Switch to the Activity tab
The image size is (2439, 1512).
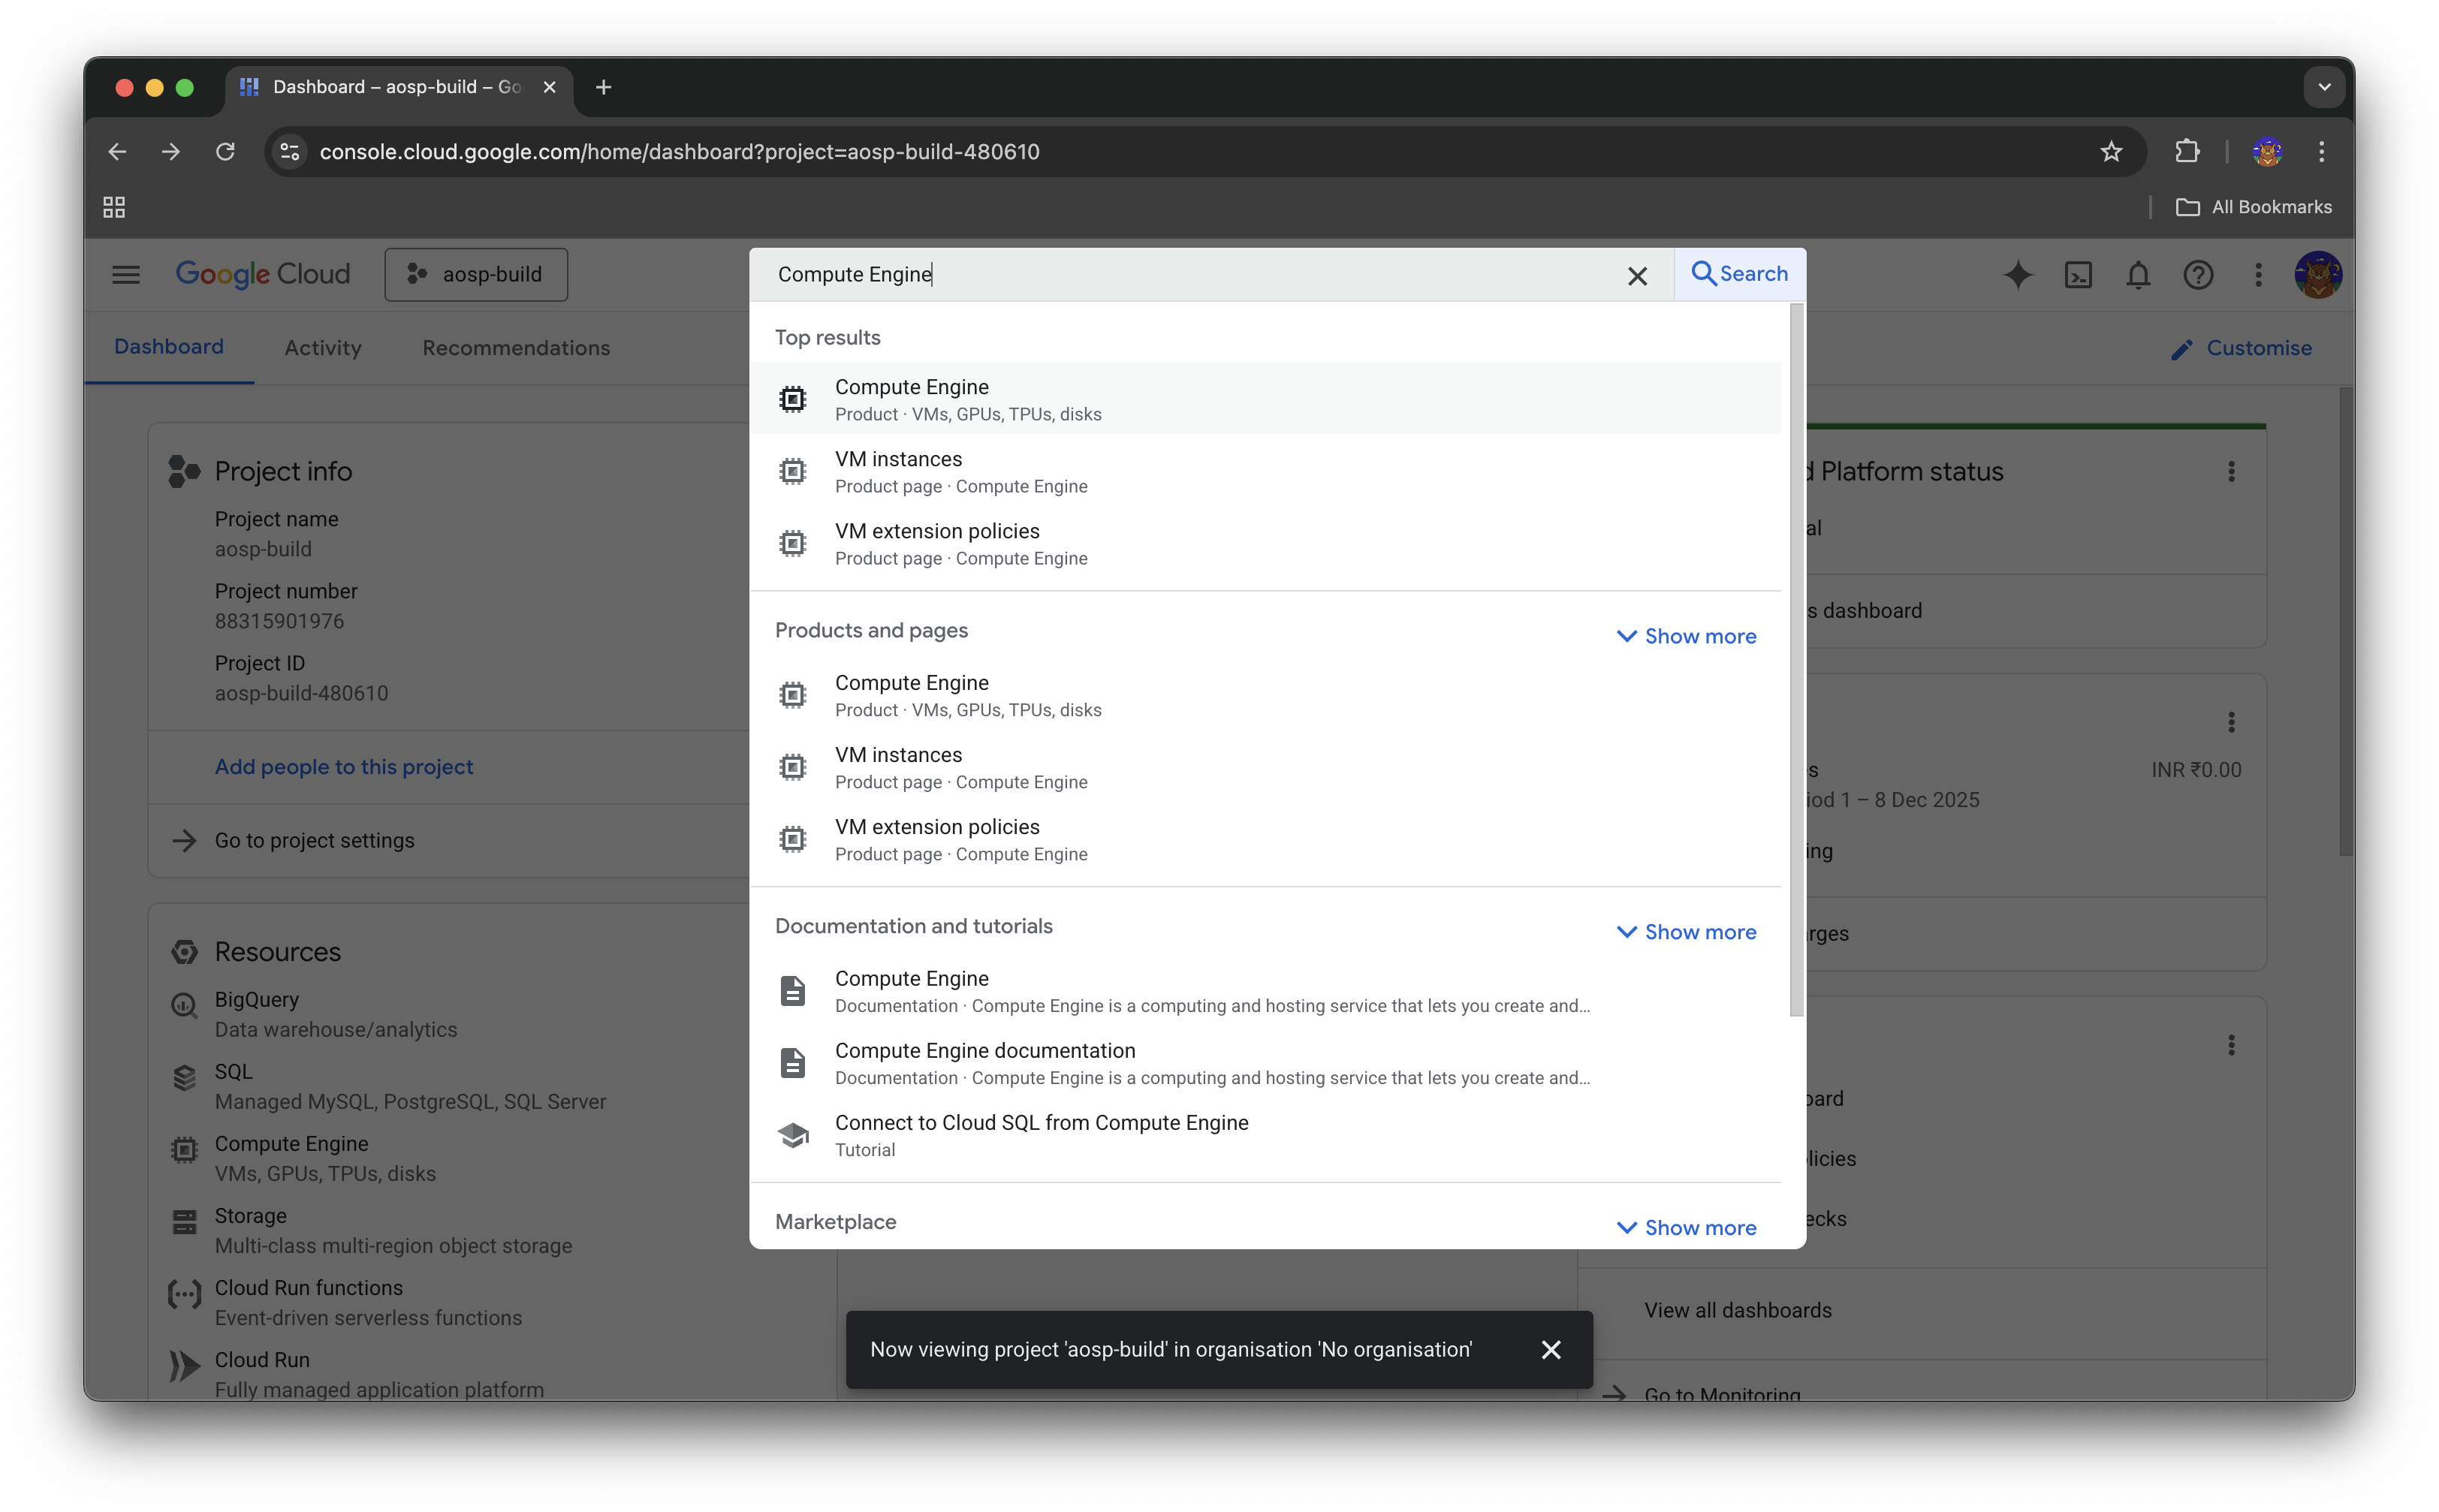[323, 348]
